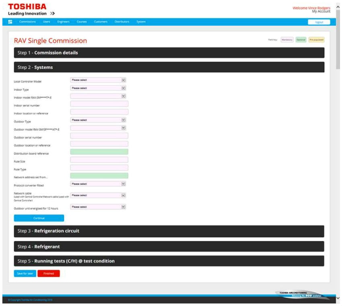The image size is (342, 306).
Task: Open the Local Controller Model dropdown
Action: point(98,80)
